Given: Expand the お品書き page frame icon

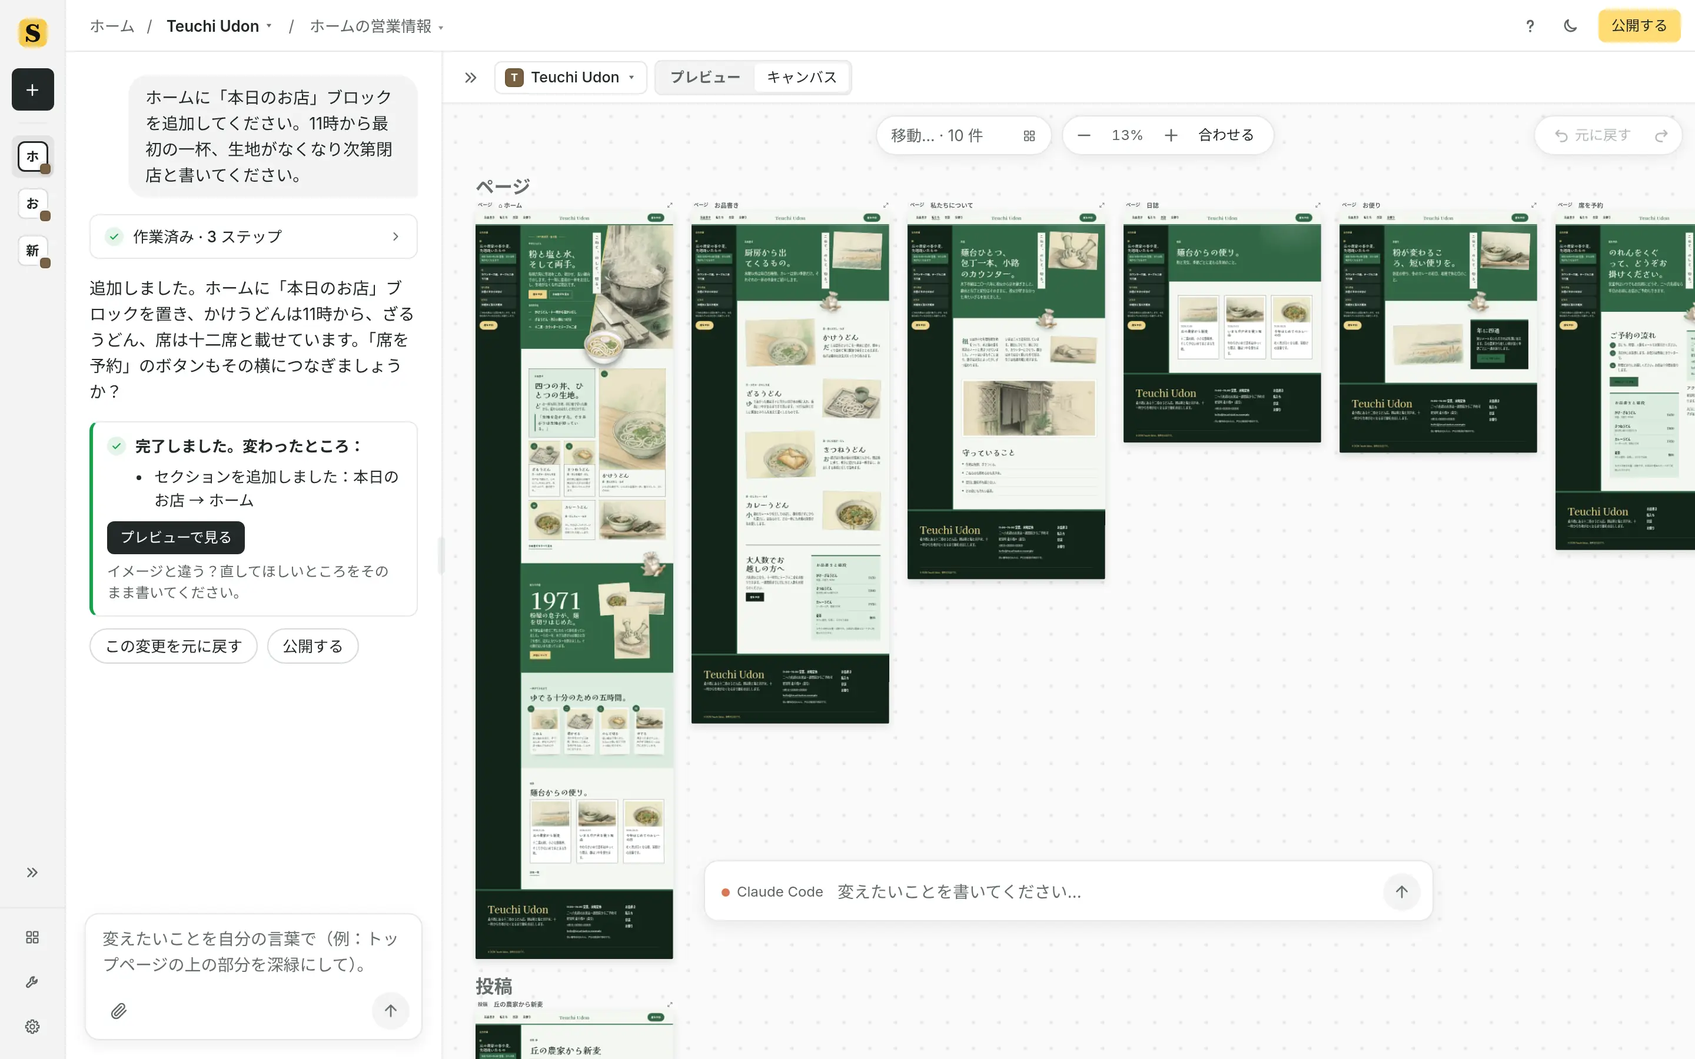Looking at the screenshot, I should coord(885,205).
